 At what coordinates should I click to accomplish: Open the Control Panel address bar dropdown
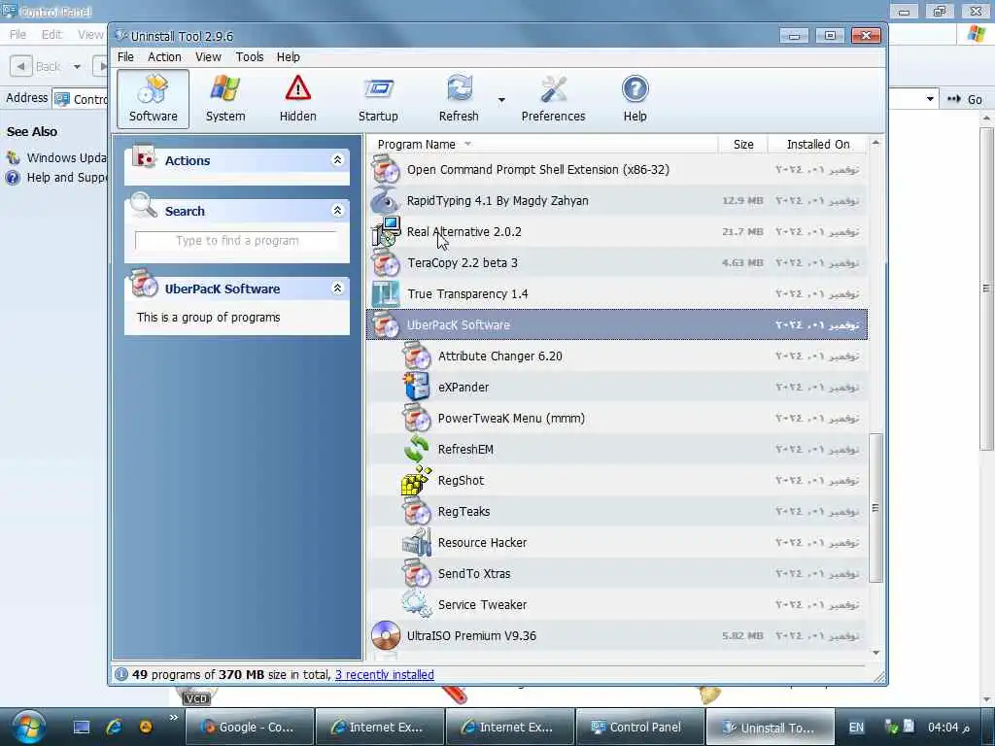click(930, 99)
